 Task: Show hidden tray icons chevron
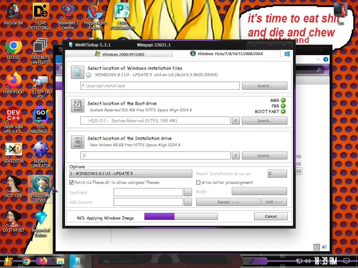click(291, 261)
